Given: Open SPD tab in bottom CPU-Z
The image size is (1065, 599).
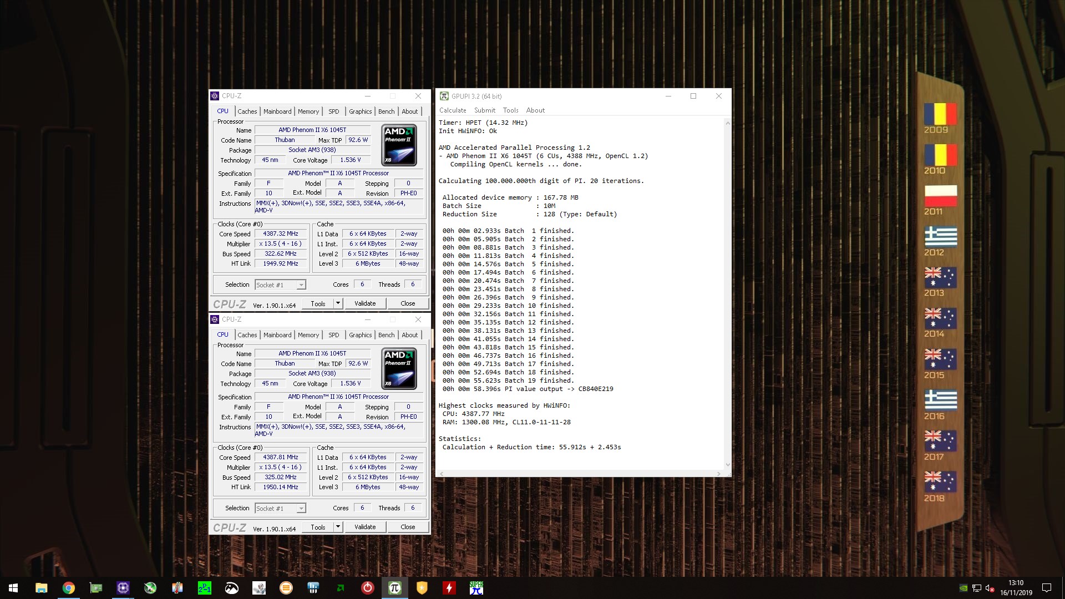Looking at the screenshot, I should 333,335.
